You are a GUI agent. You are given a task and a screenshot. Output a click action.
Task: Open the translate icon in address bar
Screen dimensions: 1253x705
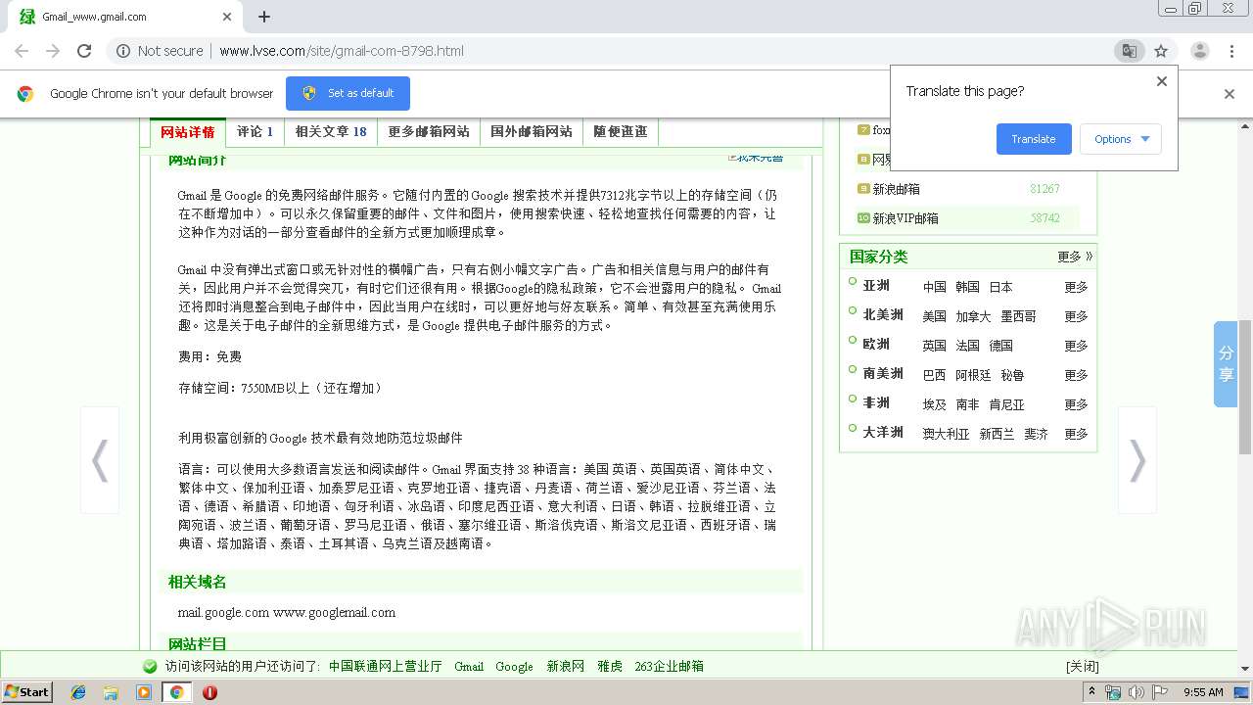point(1129,51)
